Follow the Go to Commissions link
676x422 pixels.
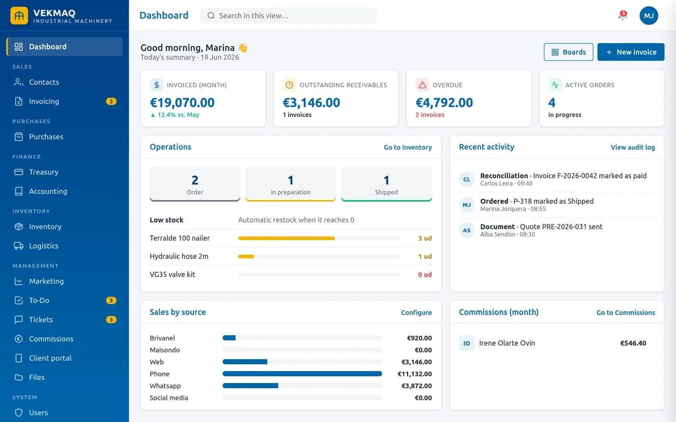click(x=626, y=313)
